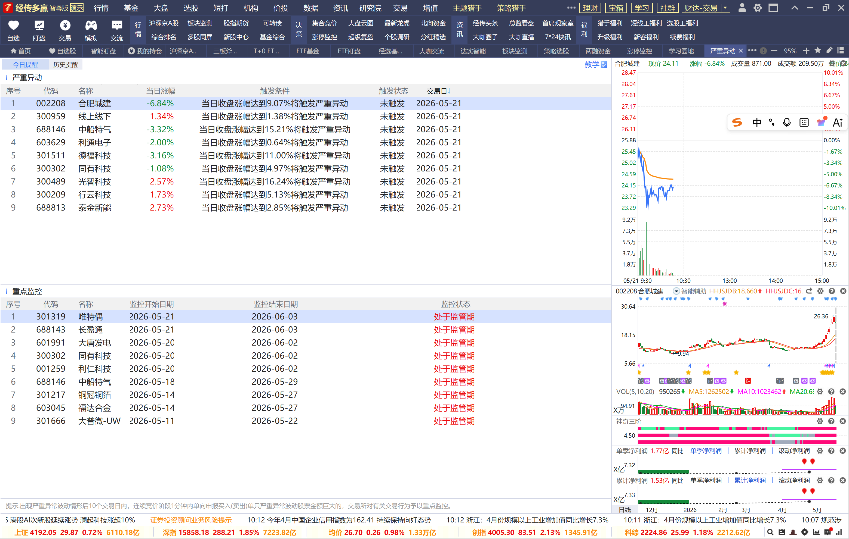Zoom out with the minus icon
The image size is (849, 539).
[x=774, y=51]
